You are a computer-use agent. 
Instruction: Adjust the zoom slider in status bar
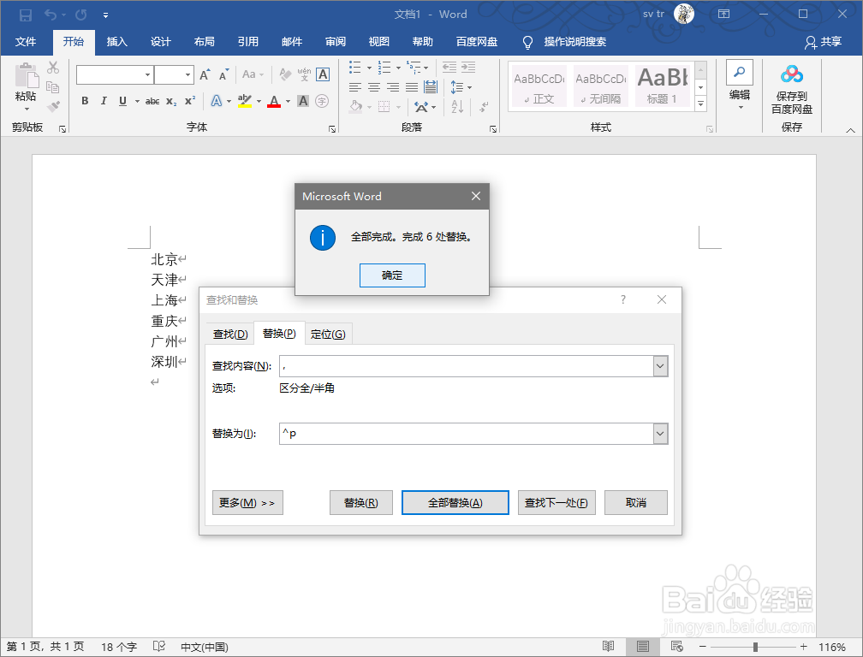755,647
